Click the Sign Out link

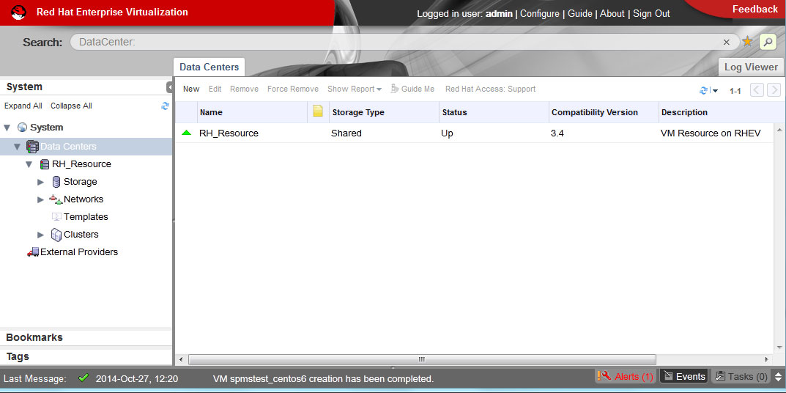(651, 13)
